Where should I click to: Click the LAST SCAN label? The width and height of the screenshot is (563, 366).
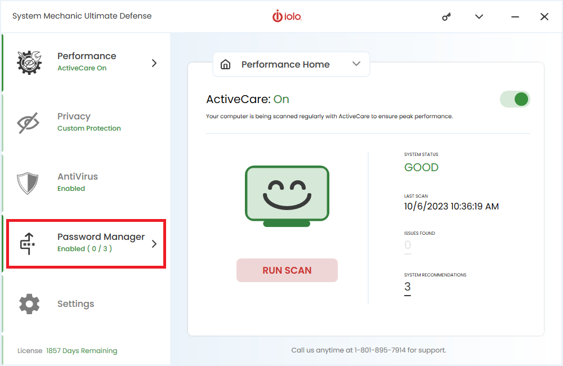click(x=416, y=196)
